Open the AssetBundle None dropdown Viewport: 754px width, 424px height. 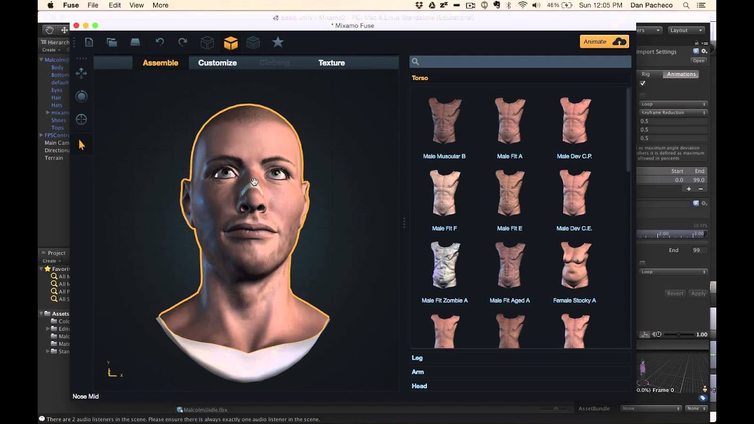coord(651,408)
